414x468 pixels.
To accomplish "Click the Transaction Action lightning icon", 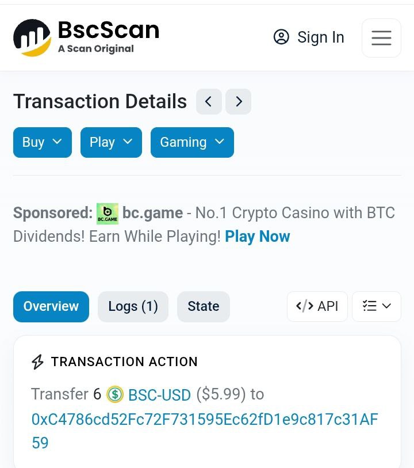I will 37,362.
